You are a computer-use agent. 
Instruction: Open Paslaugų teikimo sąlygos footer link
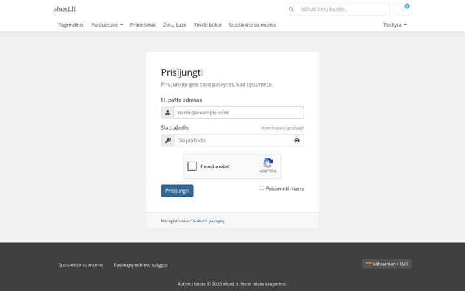(x=141, y=265)
